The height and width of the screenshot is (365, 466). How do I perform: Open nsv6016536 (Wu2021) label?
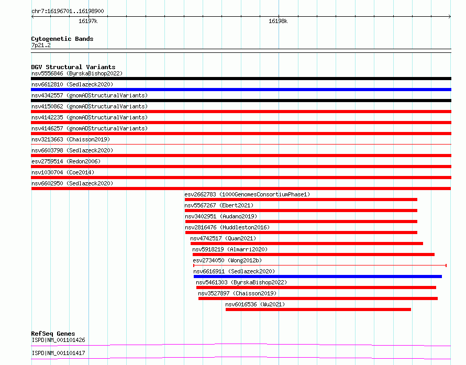[256, 304]
